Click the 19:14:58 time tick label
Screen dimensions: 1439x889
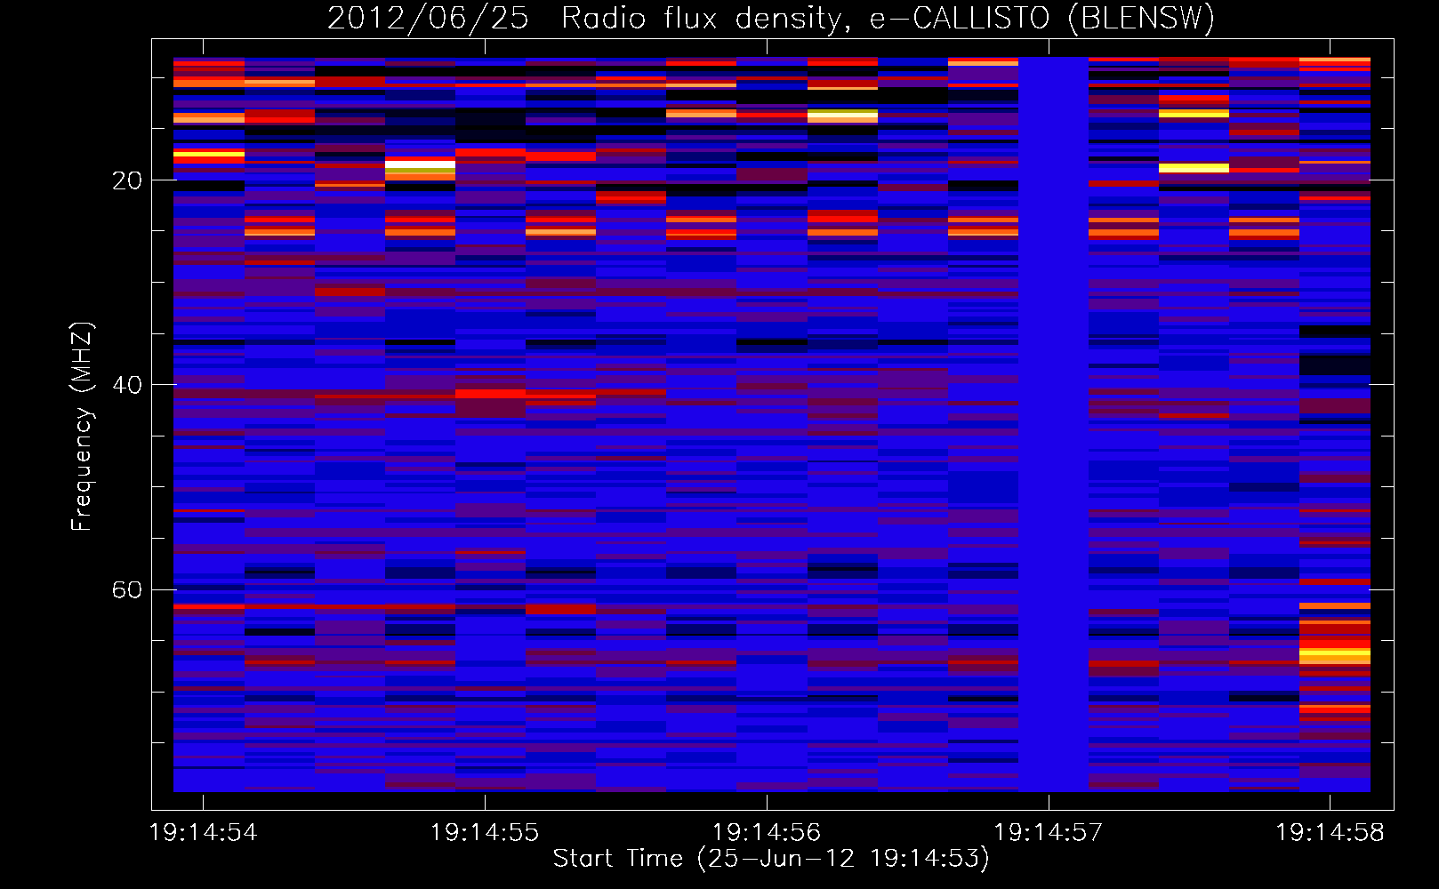tap(1330, 833)
